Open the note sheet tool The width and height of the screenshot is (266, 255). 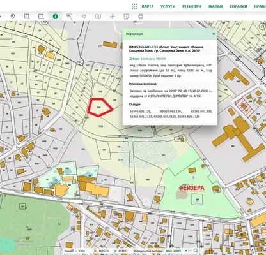127,17
